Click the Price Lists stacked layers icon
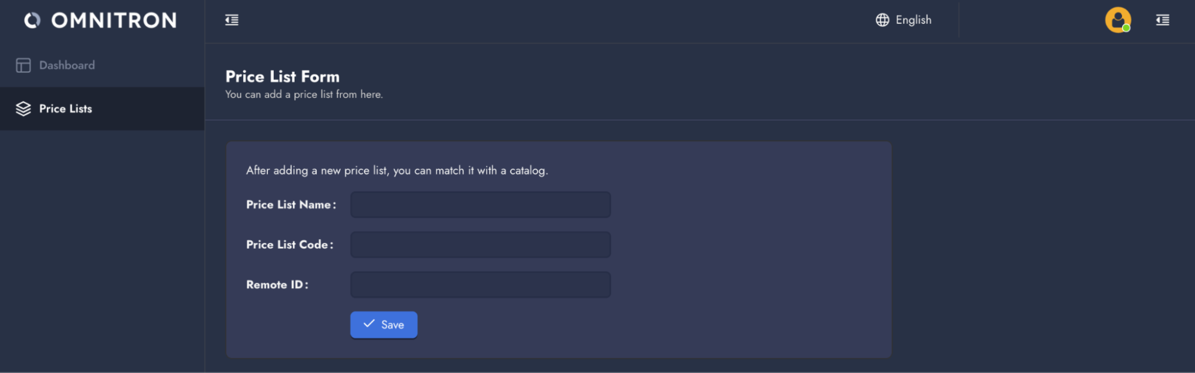Viewport: 1195px width, 373px height. [x=23, y=109]
